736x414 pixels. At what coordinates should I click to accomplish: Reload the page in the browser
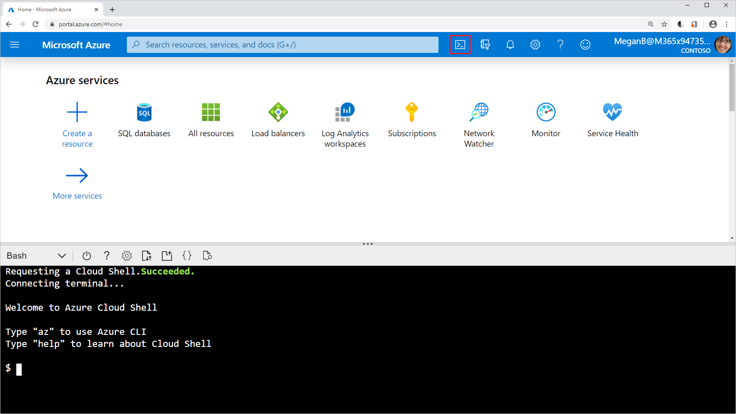35,24
